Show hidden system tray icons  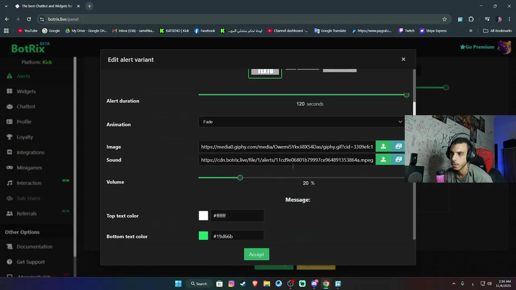click(454, 284)
